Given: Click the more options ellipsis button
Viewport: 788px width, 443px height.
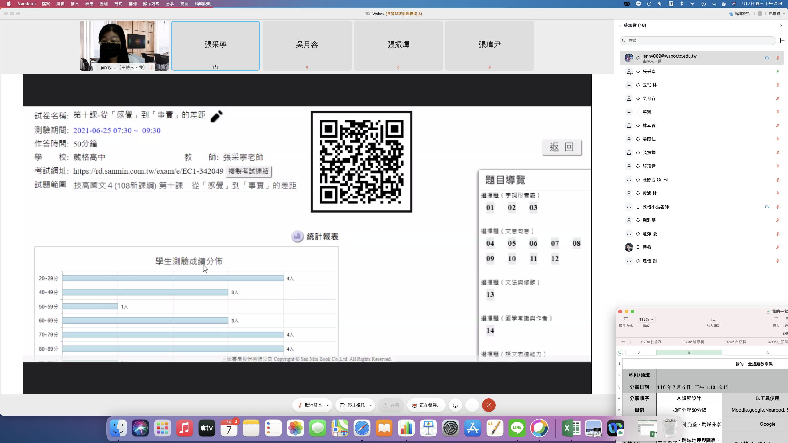Looking at the screenshot, I should coord(472,405).
